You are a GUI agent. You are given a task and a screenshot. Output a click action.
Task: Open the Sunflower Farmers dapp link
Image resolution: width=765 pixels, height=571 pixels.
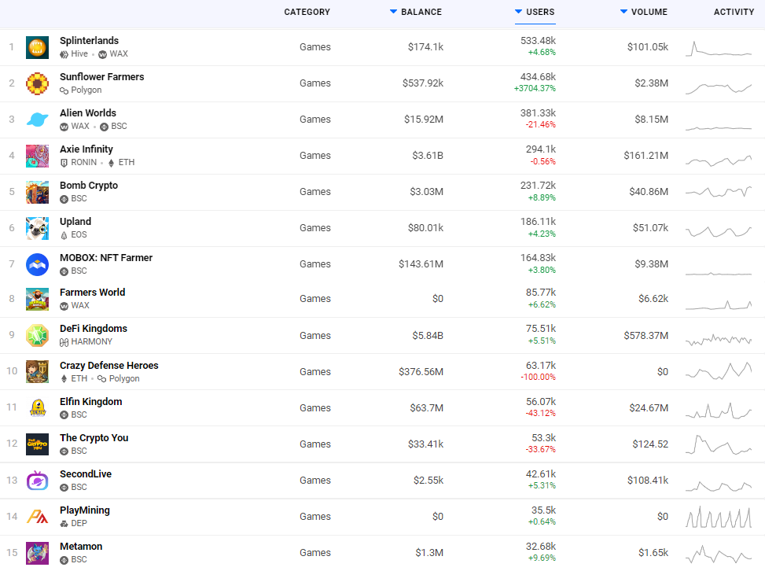click(x=102, y=76)
